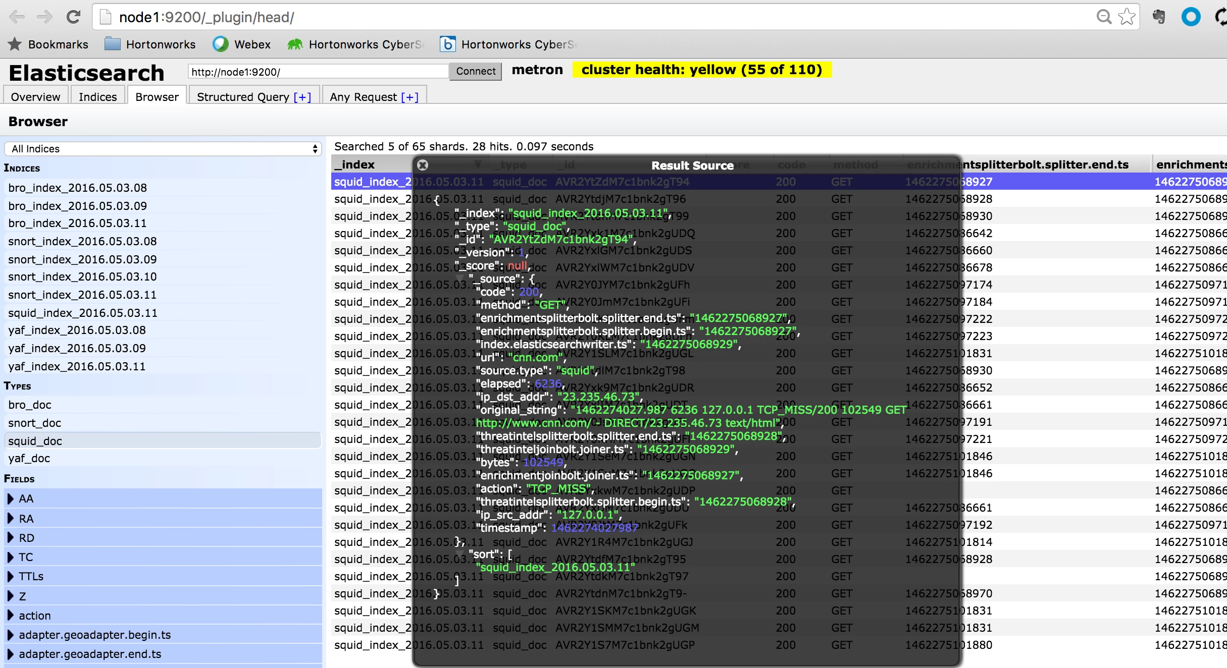Viewport: 1227px width, 668px height.
Task: Click the http://www.cnn.com/ link in the source
Action: 533,423
